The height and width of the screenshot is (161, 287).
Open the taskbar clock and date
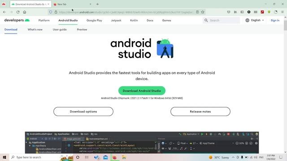pyautogui.click(x=271, y=157)
